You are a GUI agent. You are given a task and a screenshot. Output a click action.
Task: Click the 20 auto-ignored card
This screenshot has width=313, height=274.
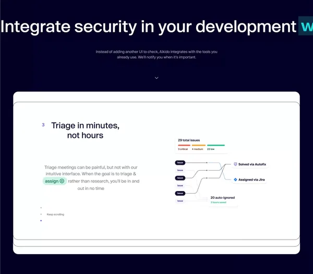pos(223,200)
